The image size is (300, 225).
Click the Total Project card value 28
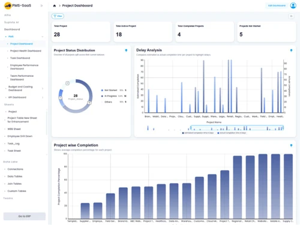tap(57, 35)
